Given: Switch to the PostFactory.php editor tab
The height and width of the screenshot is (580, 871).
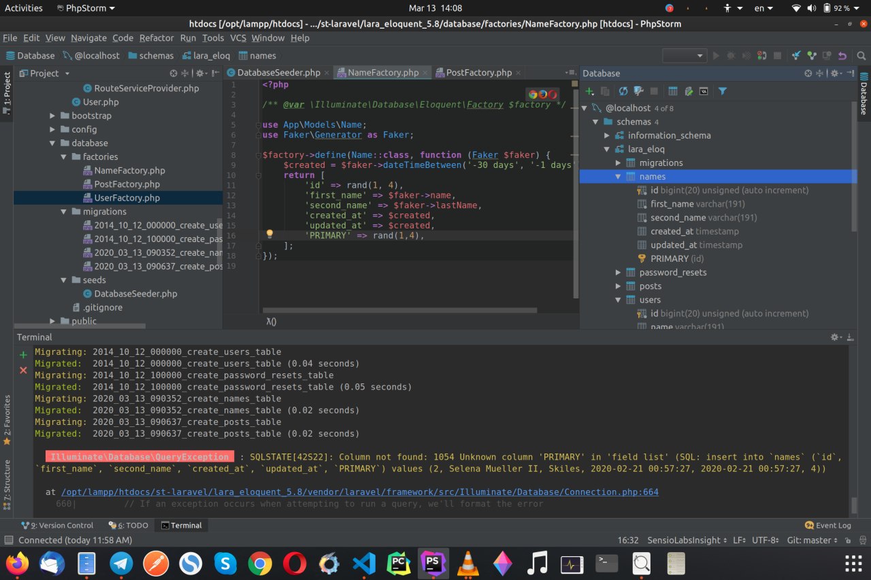Looking at the screenshot, I should 479,73.
